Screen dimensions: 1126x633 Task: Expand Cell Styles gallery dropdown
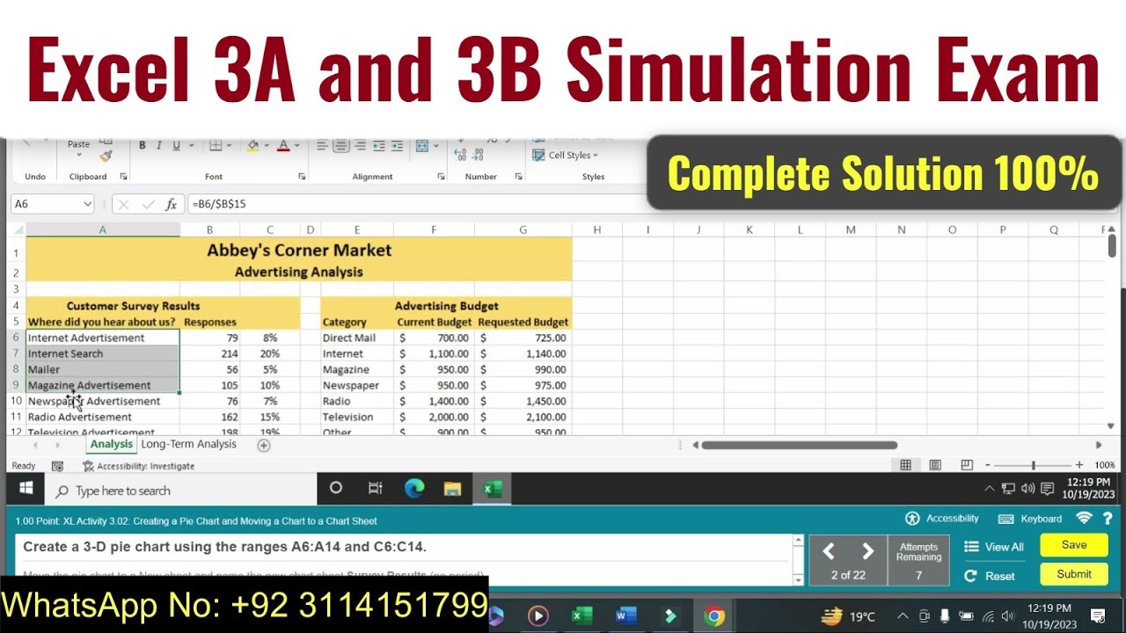pyautogui.click(x=596, y=156)
